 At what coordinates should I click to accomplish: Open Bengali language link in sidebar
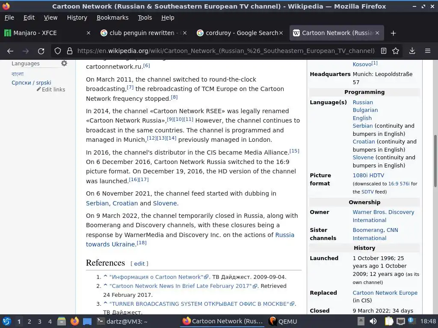coord(18,74)
